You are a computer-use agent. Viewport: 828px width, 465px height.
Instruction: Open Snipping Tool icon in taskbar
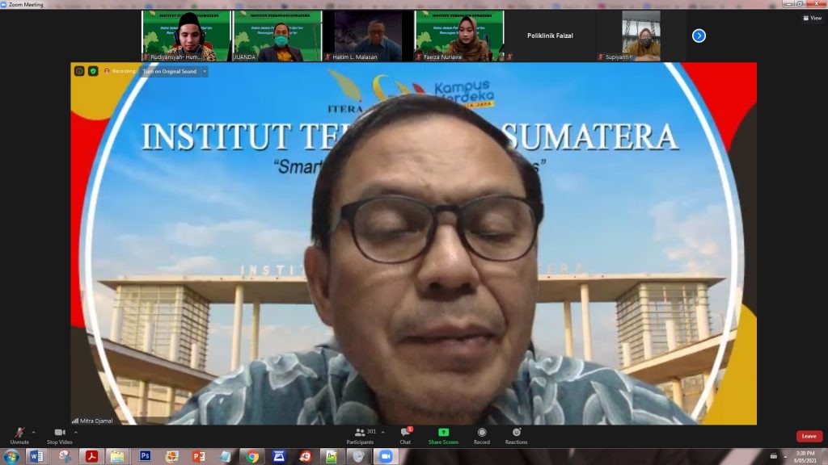tap(65, 456)
